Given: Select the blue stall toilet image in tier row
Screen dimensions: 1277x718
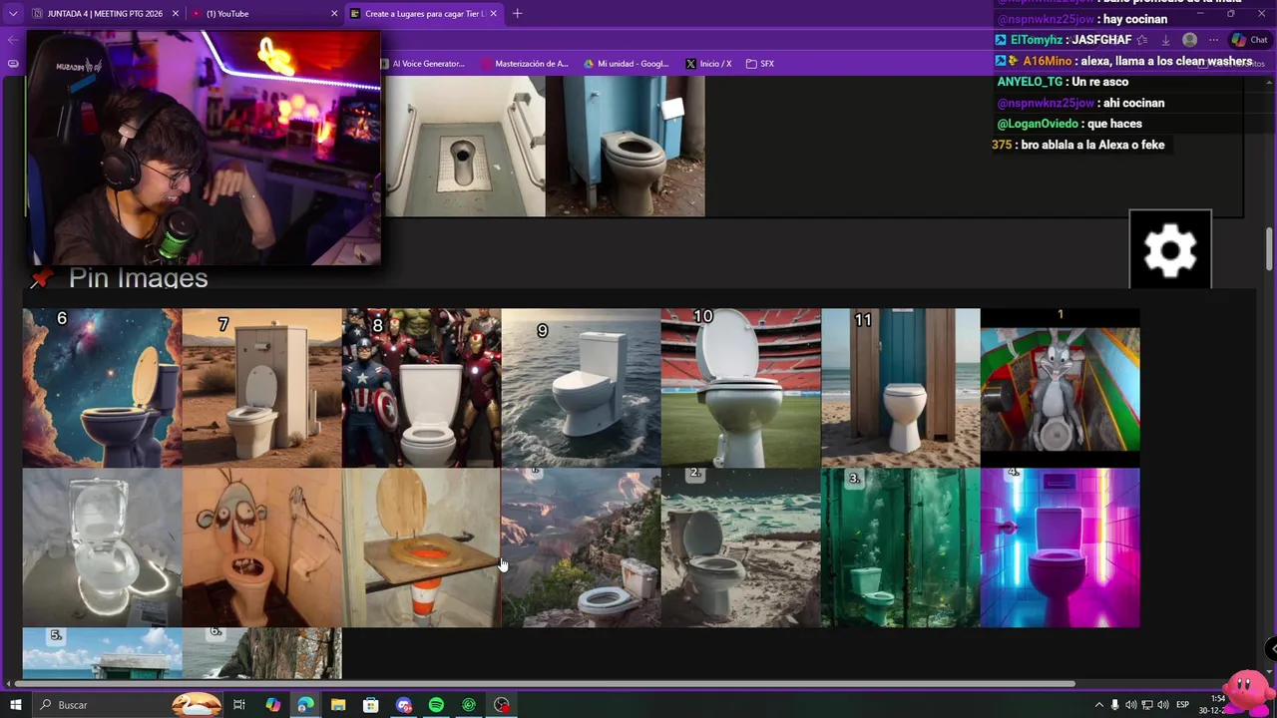Looking at the screenshot, I should [x=626, y=146].
